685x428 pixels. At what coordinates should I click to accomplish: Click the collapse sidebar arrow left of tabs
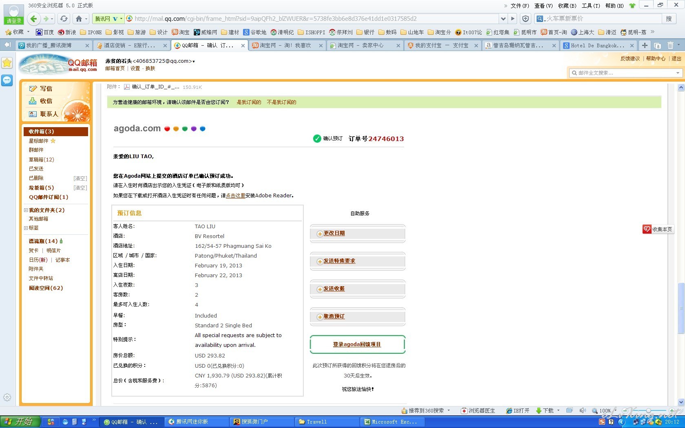click(7, 45)
